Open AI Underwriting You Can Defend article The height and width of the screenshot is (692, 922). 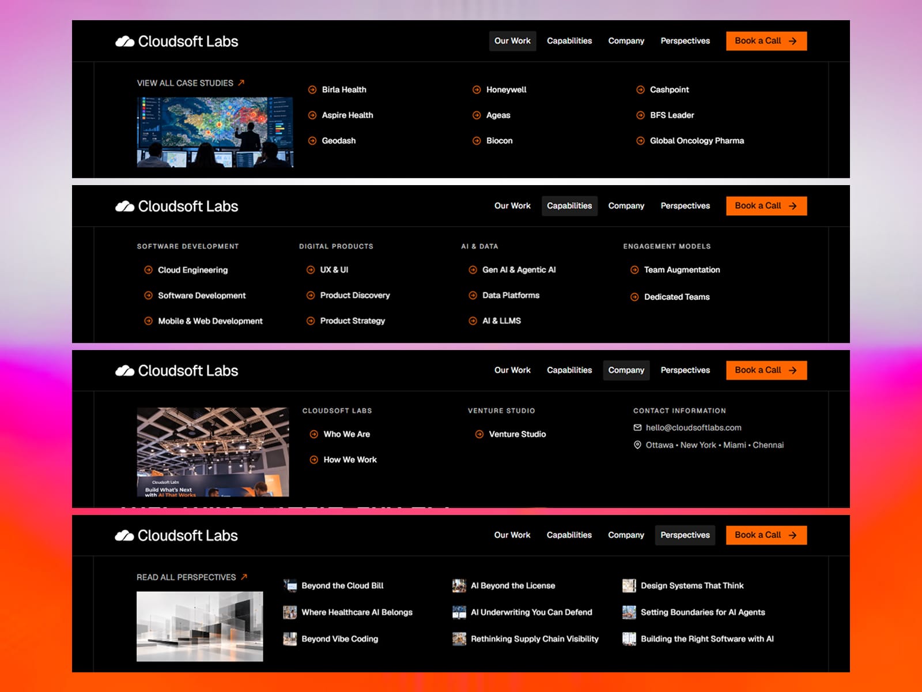[x=531, y=612]
